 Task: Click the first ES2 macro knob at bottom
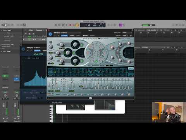coord(68,95)
